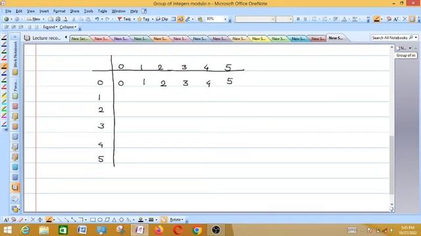The height and width of the screenshot is (236, 421).
Task: Toggle Underline formatting
Action: (x=305, y=19)
